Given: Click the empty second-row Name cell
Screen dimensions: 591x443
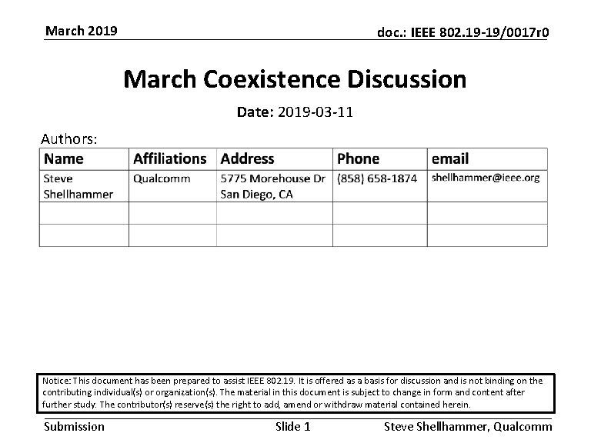Looking at the screenshot, I should click(x=84, y=213).
